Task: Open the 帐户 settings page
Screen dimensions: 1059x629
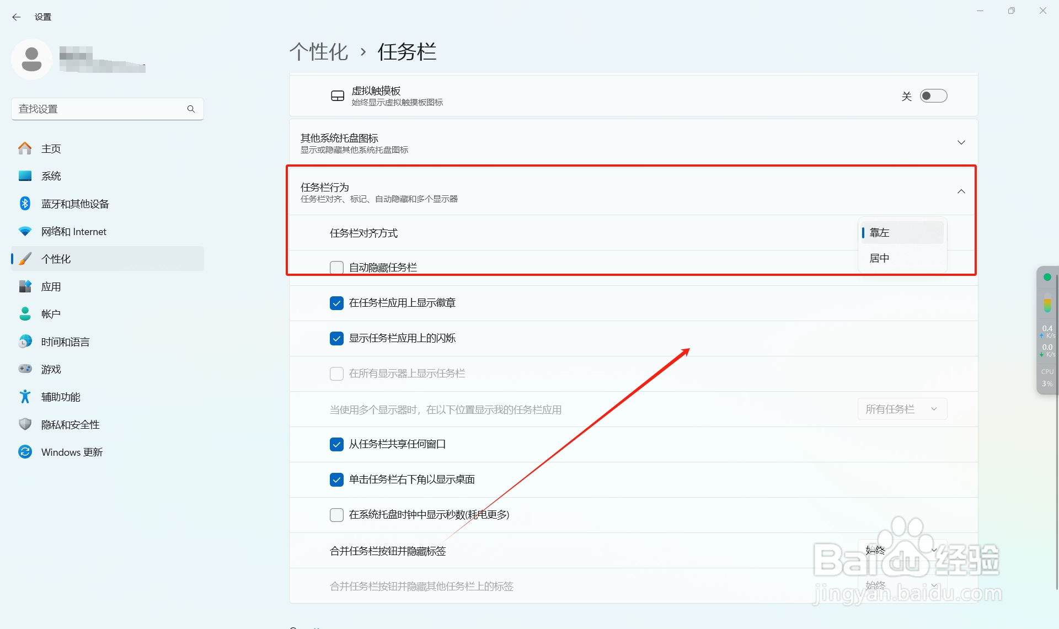Action: pyautogui.click(x=50, y=313)
